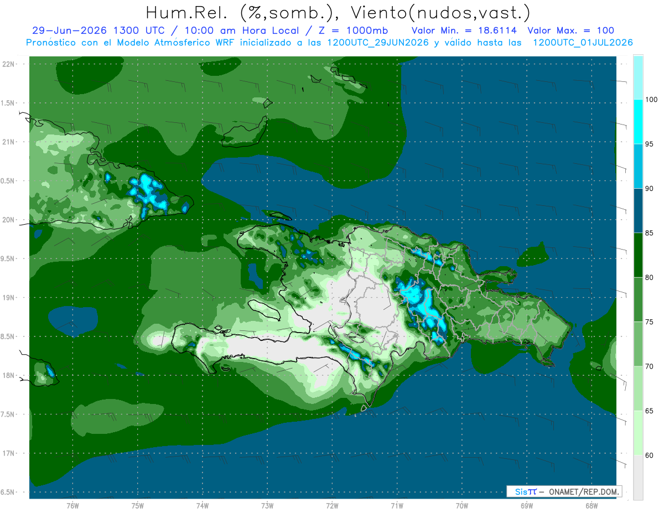Click the '76W' longitude label
The image size is (664, 513).
coord(72,505)
